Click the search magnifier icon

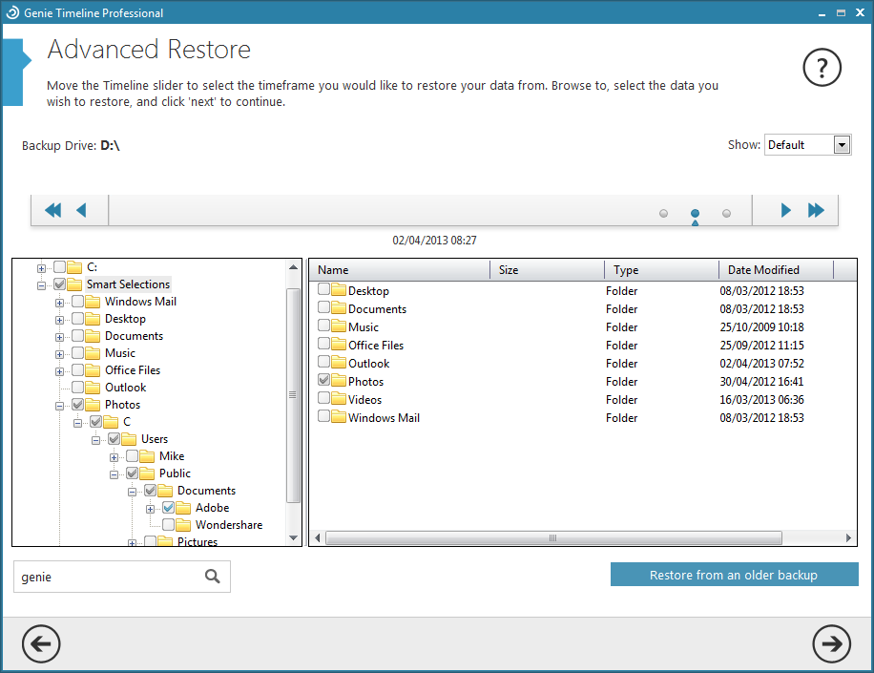tap(213, 577)
